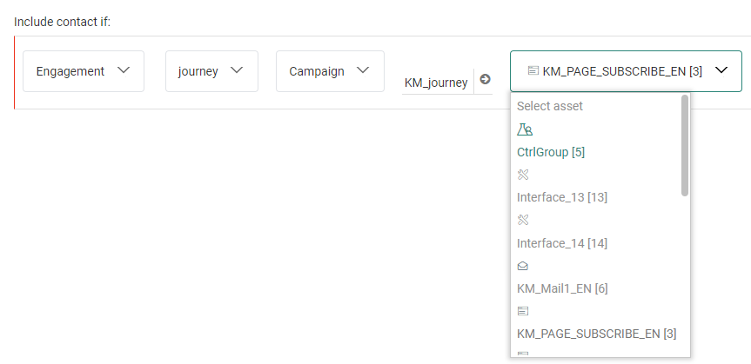Select CtrlGroup [5] from asset list
751x364 pixels.
[x=551, y=152]
